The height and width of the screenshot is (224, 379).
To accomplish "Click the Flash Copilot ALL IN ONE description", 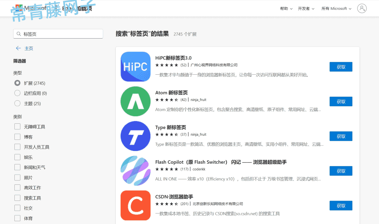I will coord(238,179).
